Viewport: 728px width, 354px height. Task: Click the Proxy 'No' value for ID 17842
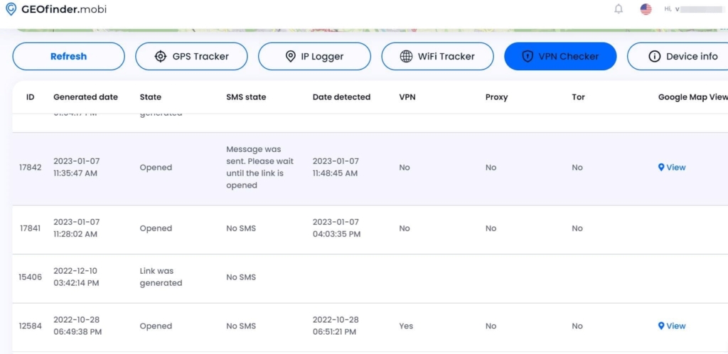point(491,167)
